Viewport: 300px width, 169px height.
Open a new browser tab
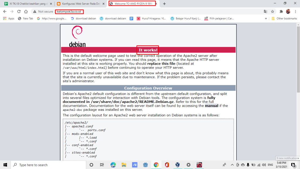point(164,4)
